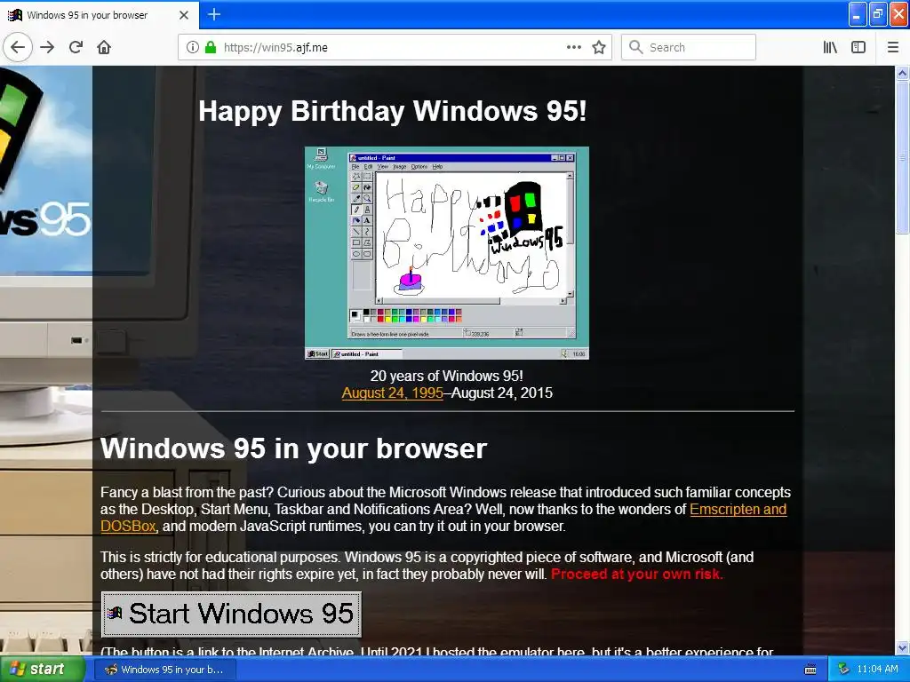Restore down the browser window

coord(879,14)
